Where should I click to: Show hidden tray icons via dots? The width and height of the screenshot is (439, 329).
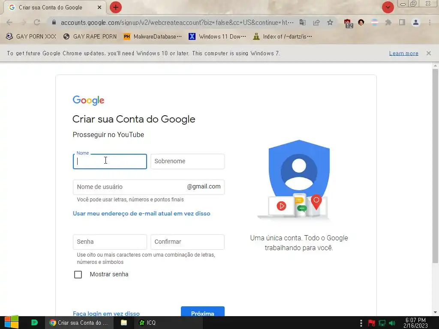(x=361, y=323)
